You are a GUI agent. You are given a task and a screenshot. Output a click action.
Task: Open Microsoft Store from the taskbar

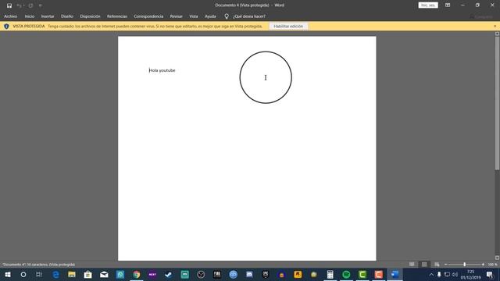(x=87, y=274)
